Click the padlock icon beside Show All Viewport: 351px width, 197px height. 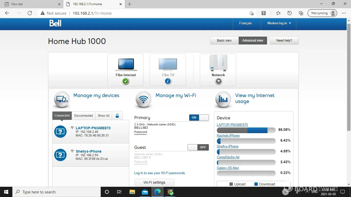pyautogui.click(x=117, y=116)
